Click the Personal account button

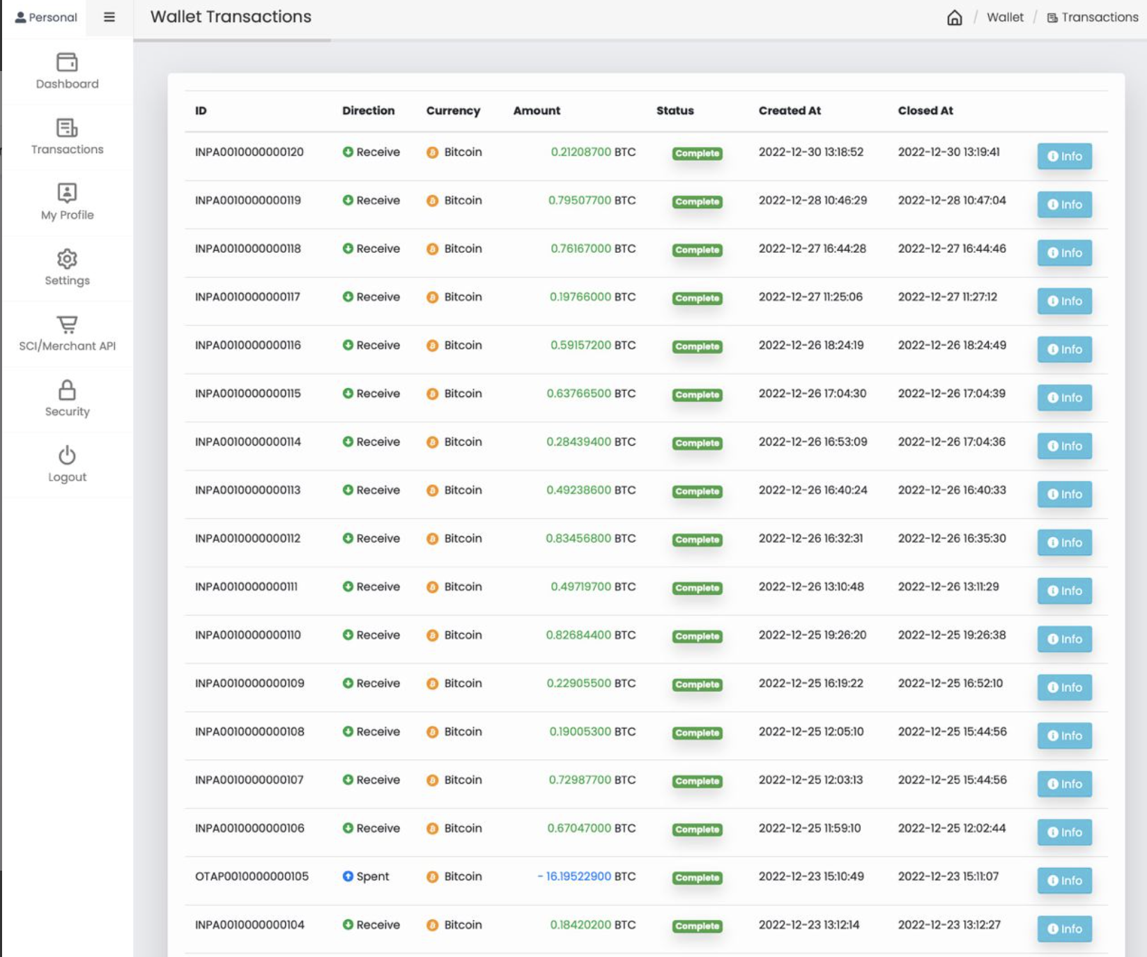pyautogui.click(x=46, y=17)
